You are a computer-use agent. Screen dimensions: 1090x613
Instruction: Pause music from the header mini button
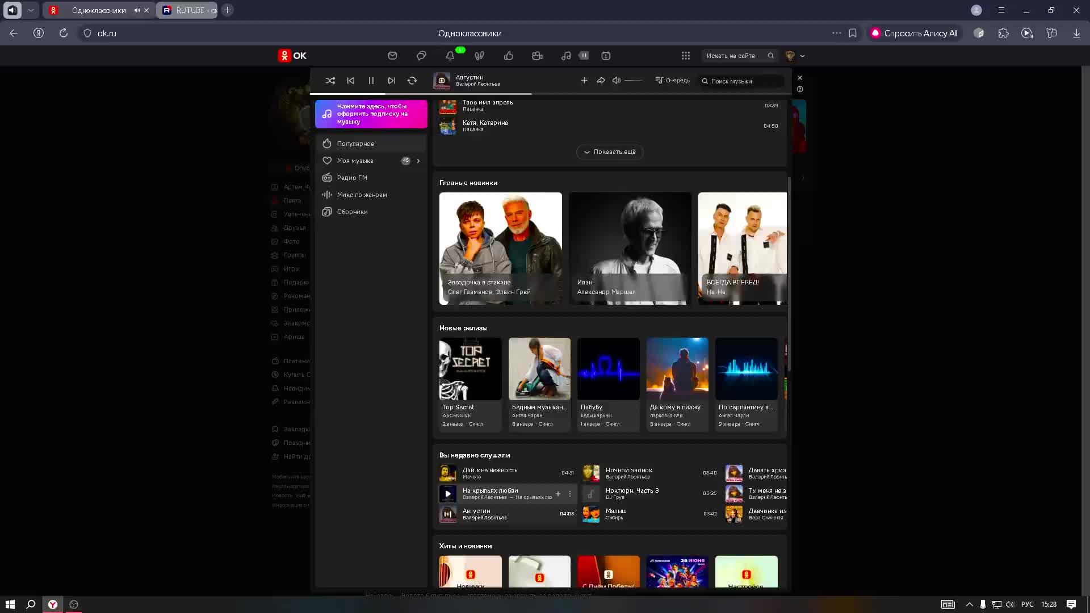click(x=584, y=56)
